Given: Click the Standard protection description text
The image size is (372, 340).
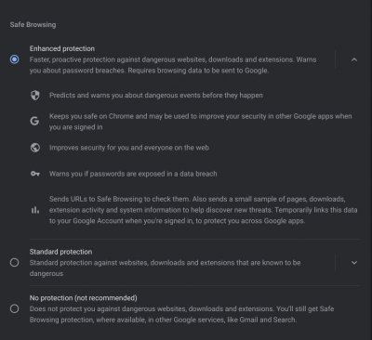Looking at the screenshot, I should pos(166,268).
